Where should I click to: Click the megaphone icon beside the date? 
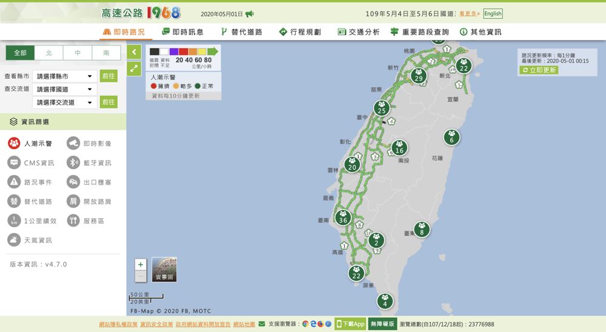pyautogui.click(x=250, y=14)
